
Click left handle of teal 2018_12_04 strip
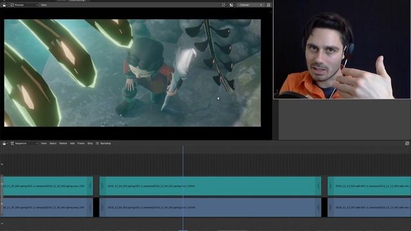[x=102, y=186]
